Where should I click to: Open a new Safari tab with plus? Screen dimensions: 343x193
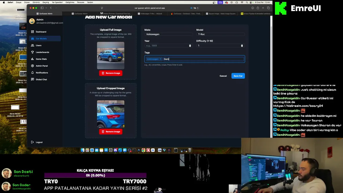pyautogui.click(x=263, y=8)
